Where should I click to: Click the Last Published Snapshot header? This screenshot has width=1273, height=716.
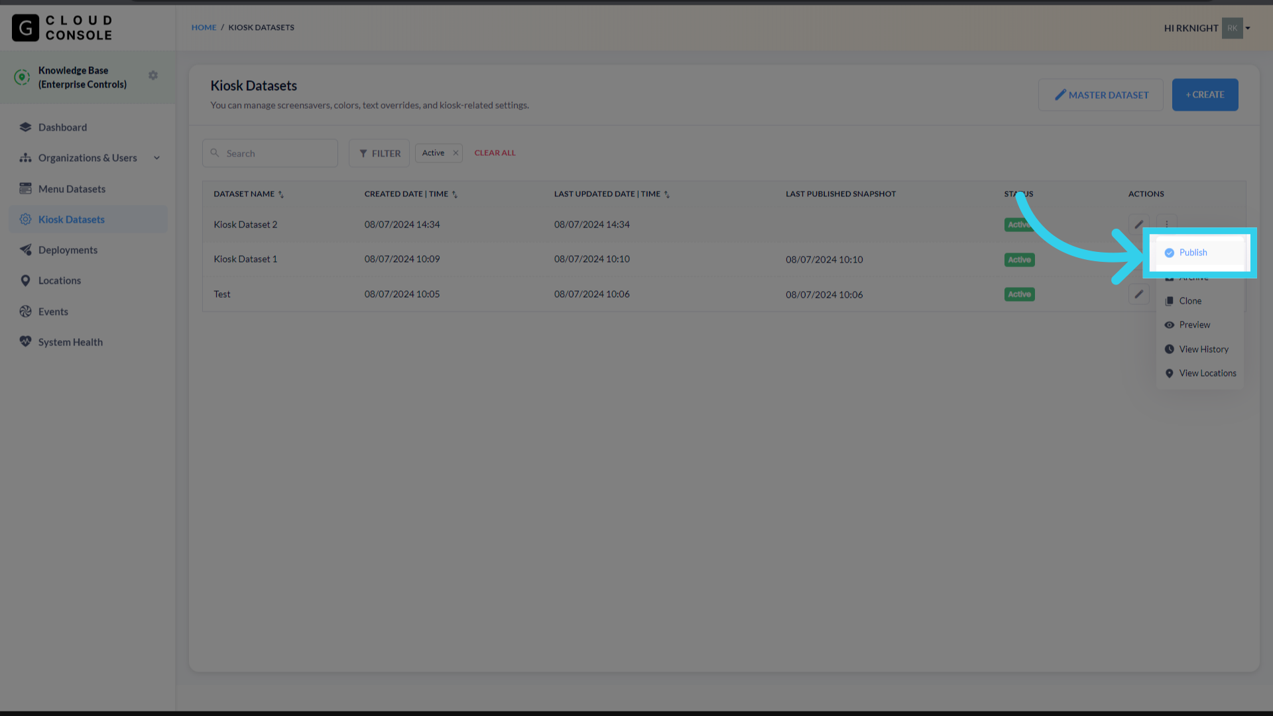(841, 194)
